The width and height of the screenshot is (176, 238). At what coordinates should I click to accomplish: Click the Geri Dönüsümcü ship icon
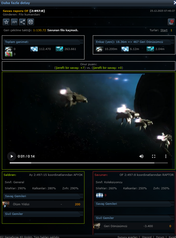(97, 226)
